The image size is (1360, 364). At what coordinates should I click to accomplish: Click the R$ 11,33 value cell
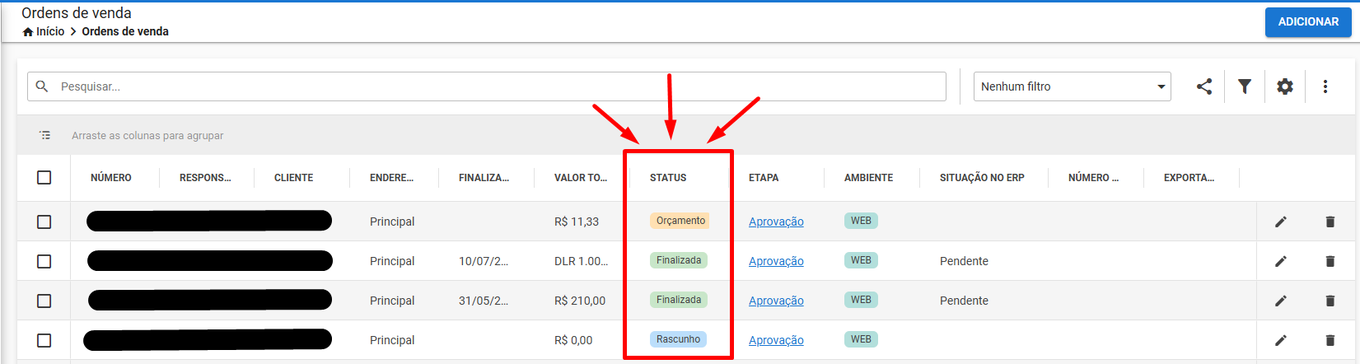(577, 222)
